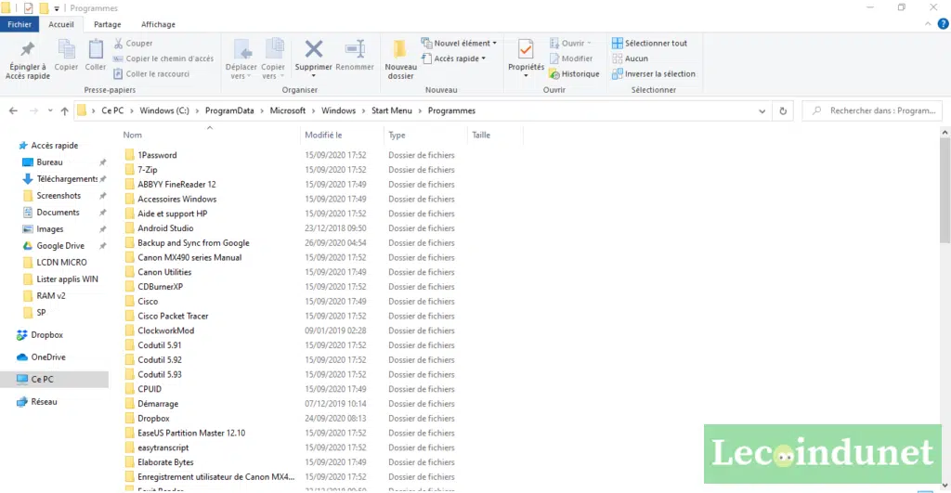This screenshot has height=493, width=951.
Task: Select the Android Studio folder
Action: [x=165, y=228]
